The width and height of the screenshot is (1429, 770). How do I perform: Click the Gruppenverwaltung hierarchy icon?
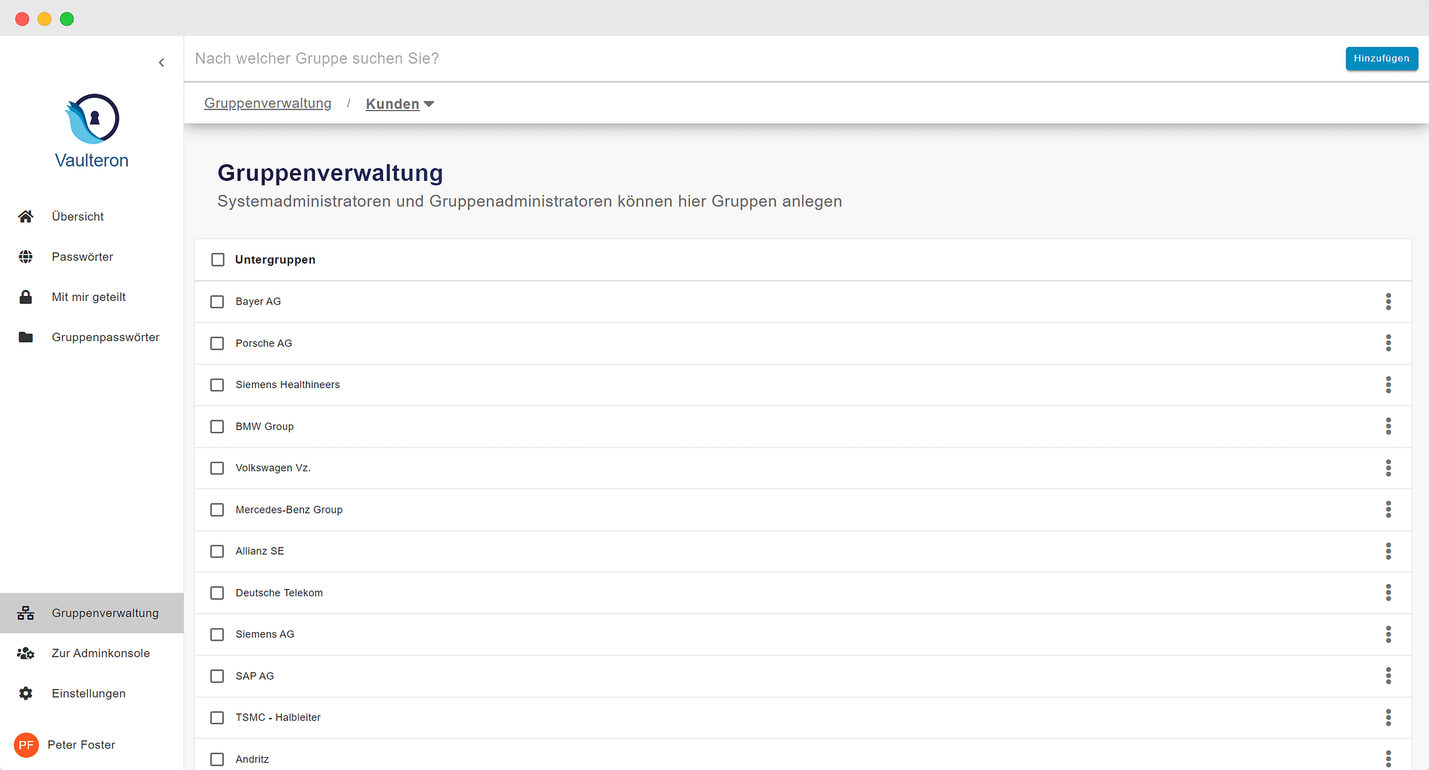click(x=26, y=613)
